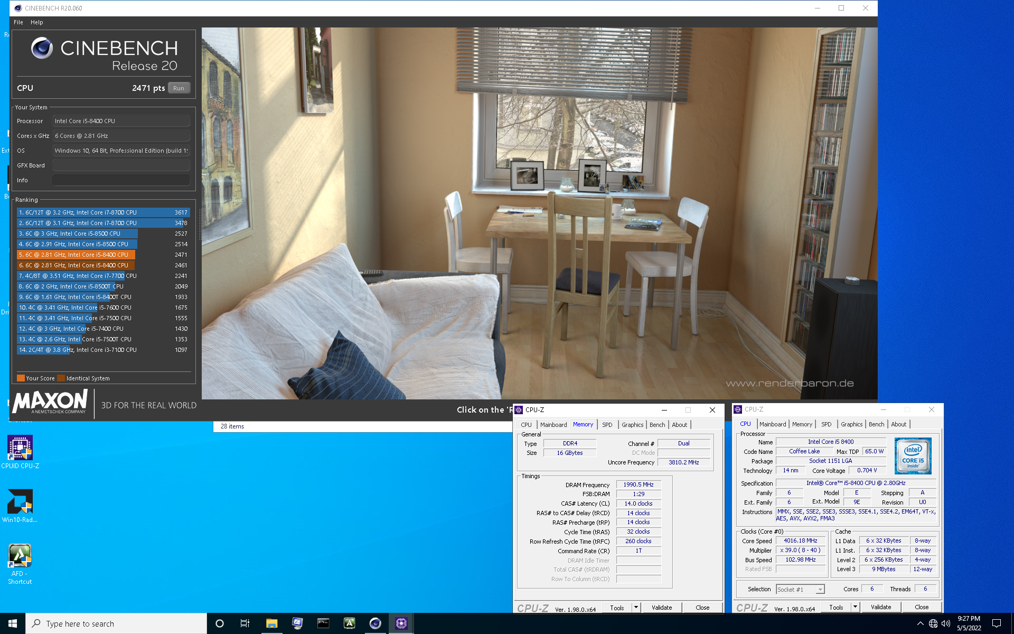Select ranking row 14 i3-7100 1097
This screenshot has height=634, width=1014.
103,350
